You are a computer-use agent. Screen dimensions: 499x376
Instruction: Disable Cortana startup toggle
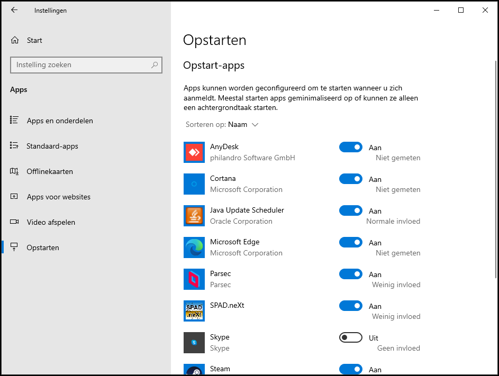coord(351,179)
